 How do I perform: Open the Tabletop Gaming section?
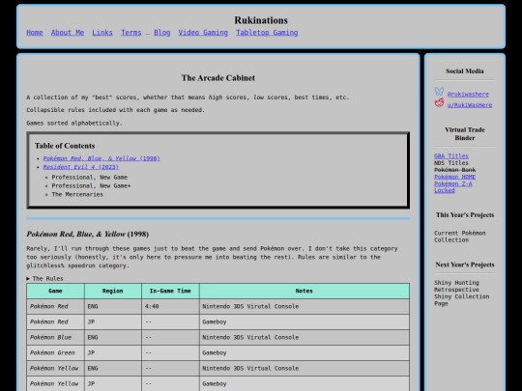point(267,33)
